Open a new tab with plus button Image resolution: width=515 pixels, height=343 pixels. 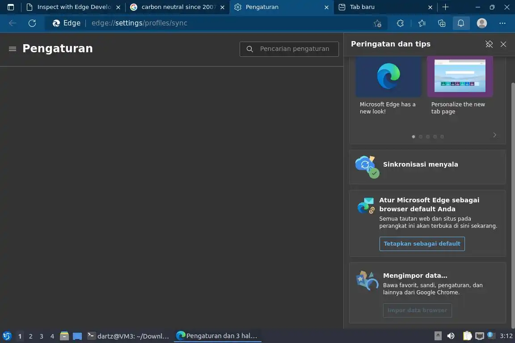[445, 7]
